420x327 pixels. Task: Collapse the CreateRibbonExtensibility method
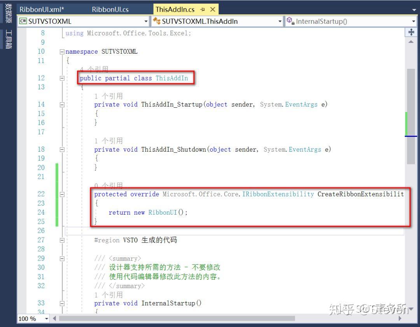point(62,194)
